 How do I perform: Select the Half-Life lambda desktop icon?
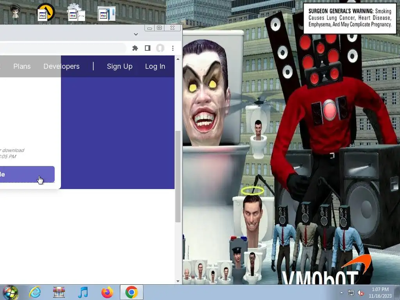(46, 12)
